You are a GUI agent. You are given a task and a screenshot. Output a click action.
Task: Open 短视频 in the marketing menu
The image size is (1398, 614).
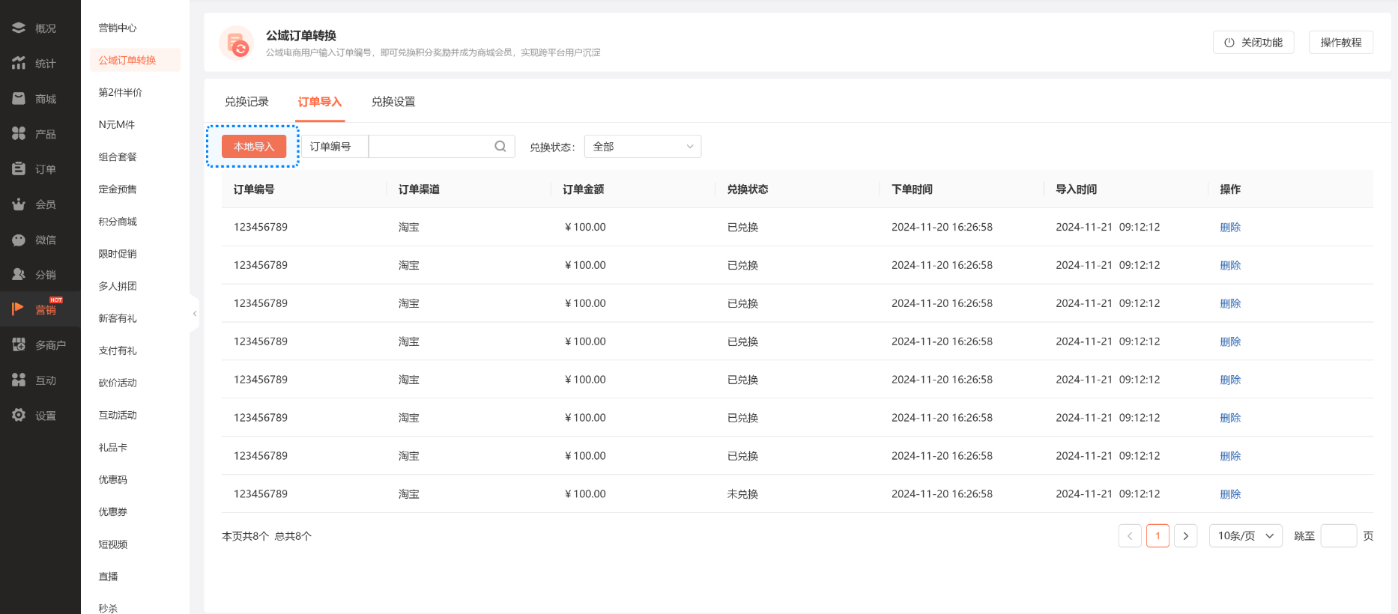[x=113, y=544]
